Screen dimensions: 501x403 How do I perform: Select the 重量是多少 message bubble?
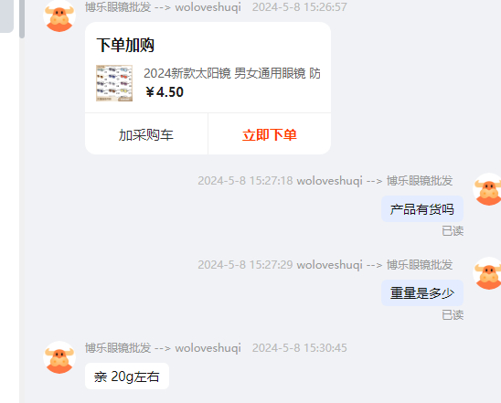(x=422, y=293)
